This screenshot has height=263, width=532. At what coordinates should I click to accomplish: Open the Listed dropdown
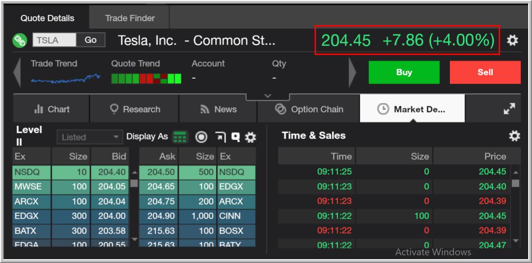[x=89, y=137]
